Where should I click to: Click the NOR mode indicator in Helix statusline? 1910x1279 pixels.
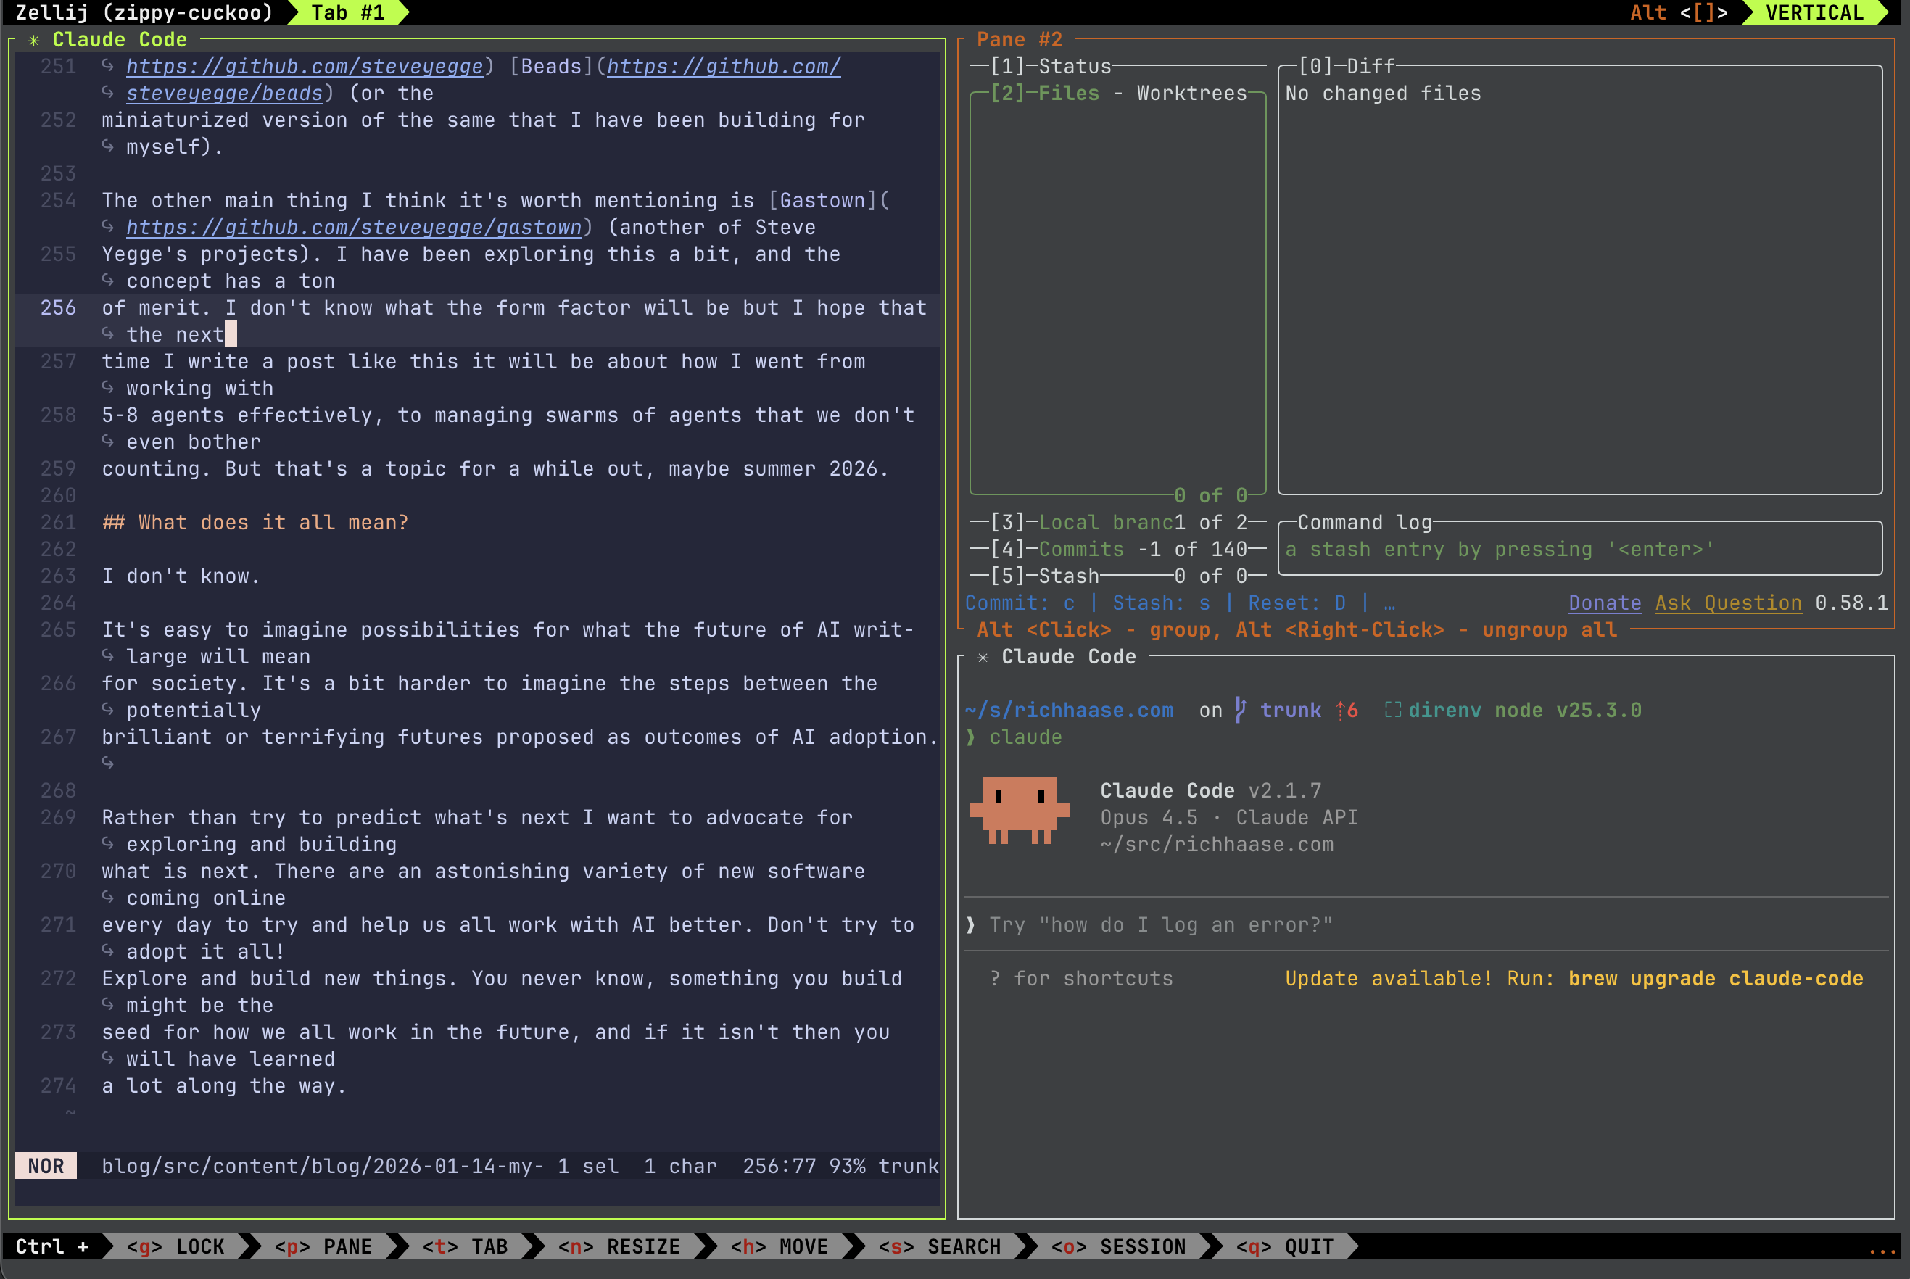point(46,1166)
